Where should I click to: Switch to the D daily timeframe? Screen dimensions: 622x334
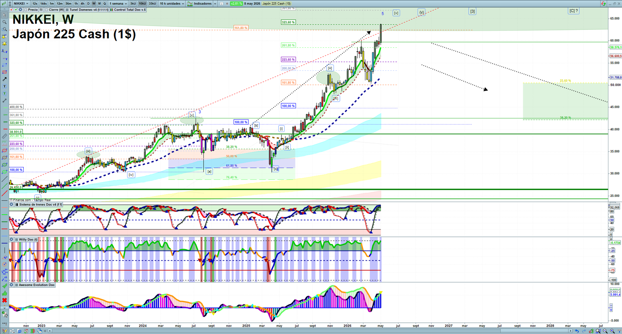(88, 3)
